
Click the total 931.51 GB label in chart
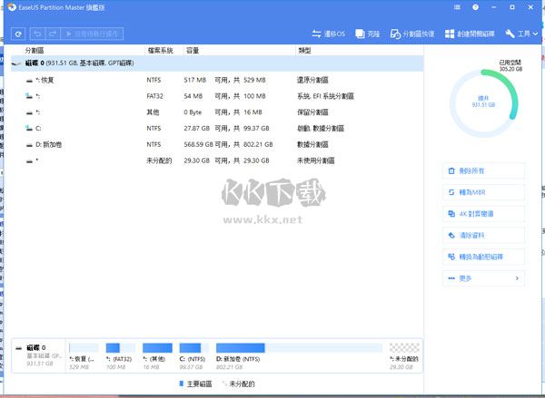[483, 102]
